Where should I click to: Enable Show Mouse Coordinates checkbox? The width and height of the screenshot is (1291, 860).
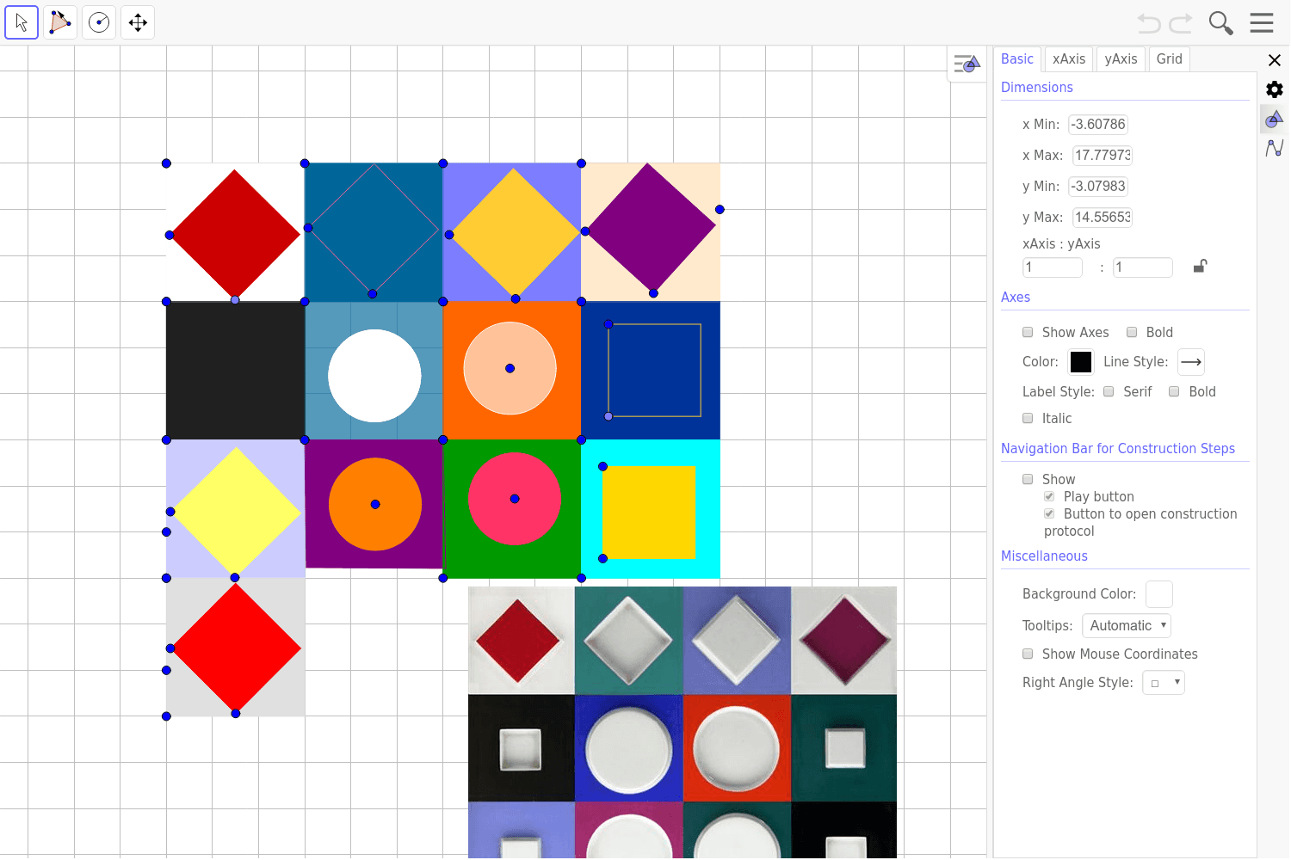click(x=1028, y=654)
